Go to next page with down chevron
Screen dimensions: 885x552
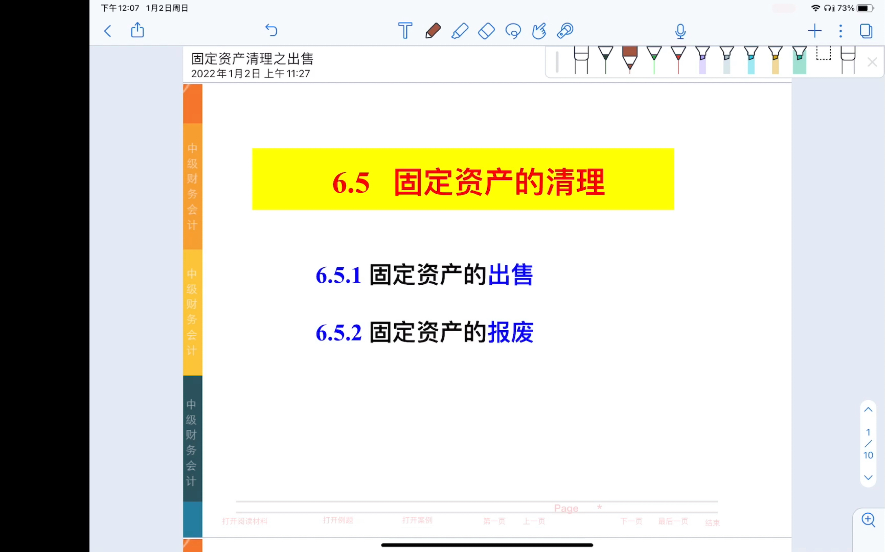[868, 478]
